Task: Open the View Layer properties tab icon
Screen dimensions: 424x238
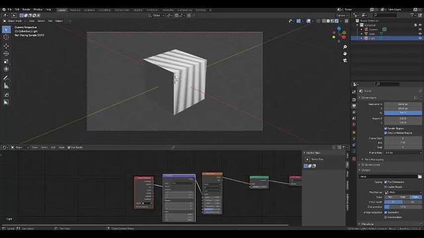Action: tap(354, 112)
